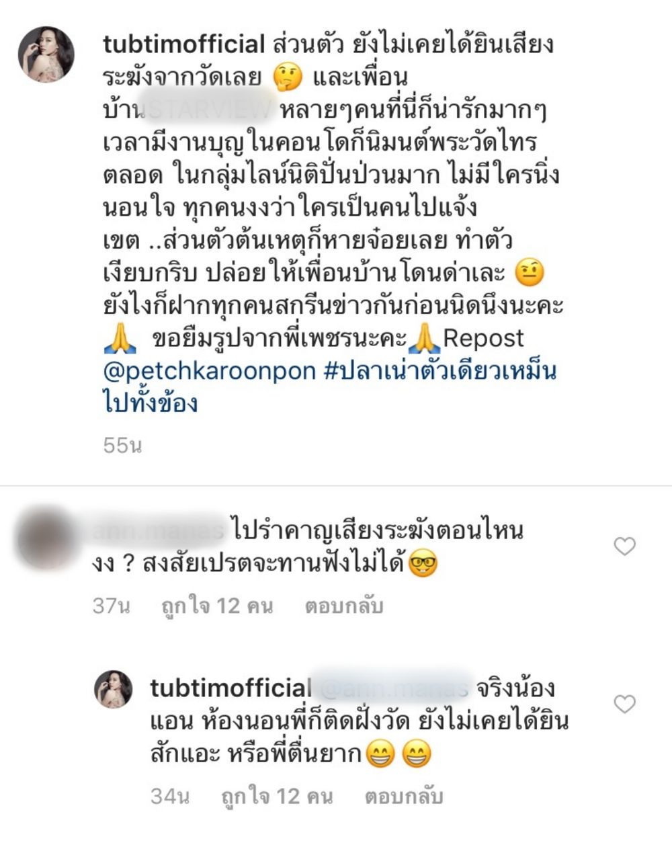Click the blurred mention in the reply

coord(392,688)
